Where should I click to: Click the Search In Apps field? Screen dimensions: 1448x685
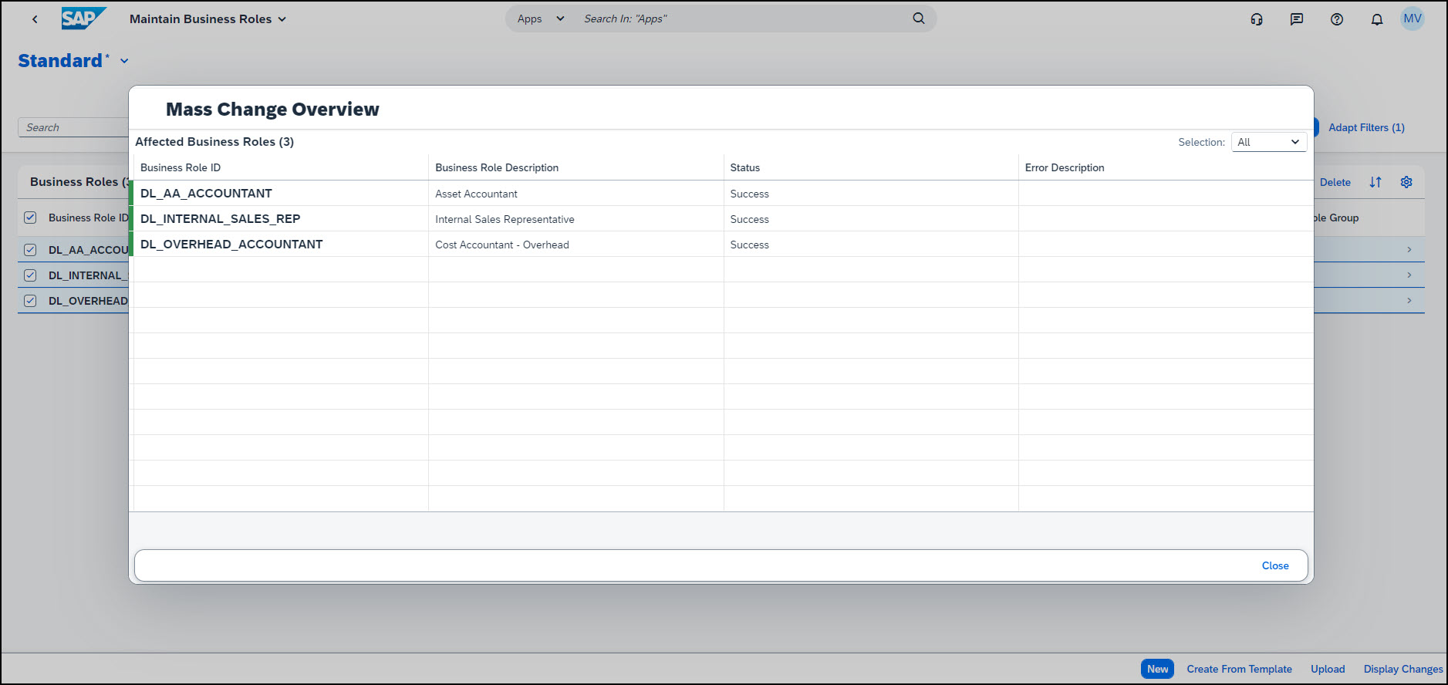click(x=741, y=19)
